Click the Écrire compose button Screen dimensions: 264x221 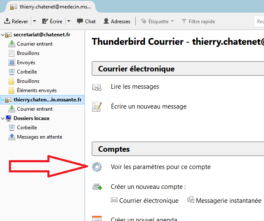click(x=52, y=22)
